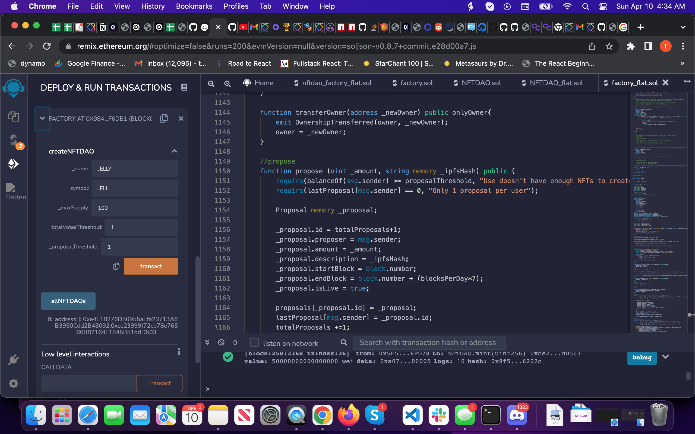Open macOS Control Center icon

(x=603, y=6)
